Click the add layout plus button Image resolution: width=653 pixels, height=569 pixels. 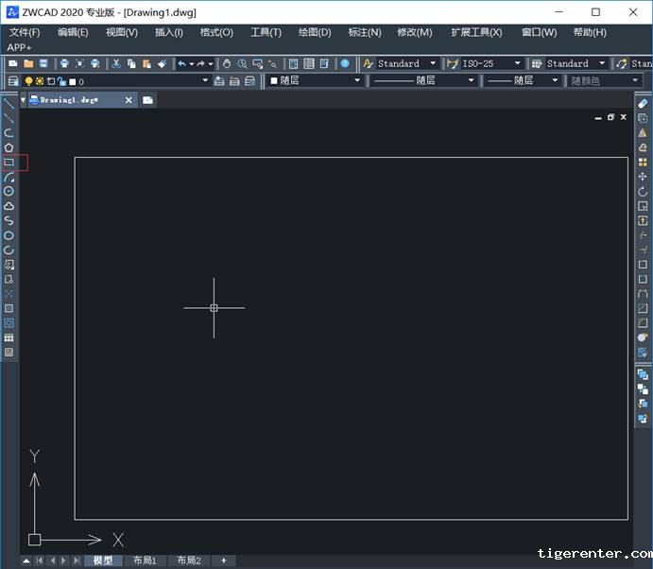tap(224, 560)
